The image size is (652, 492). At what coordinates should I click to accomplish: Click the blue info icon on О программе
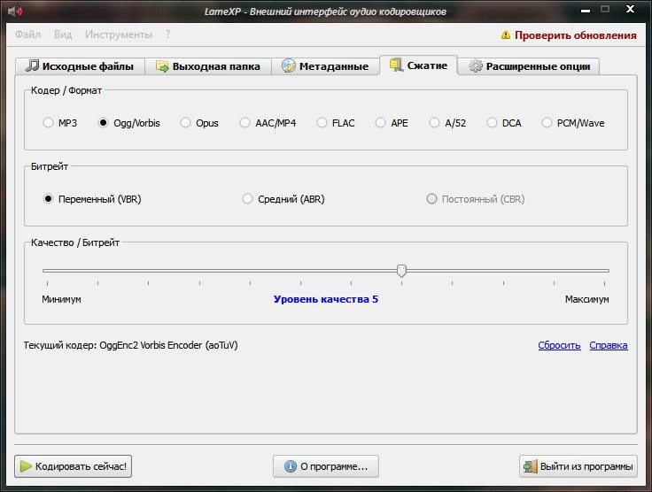click(x=291, y=466)
